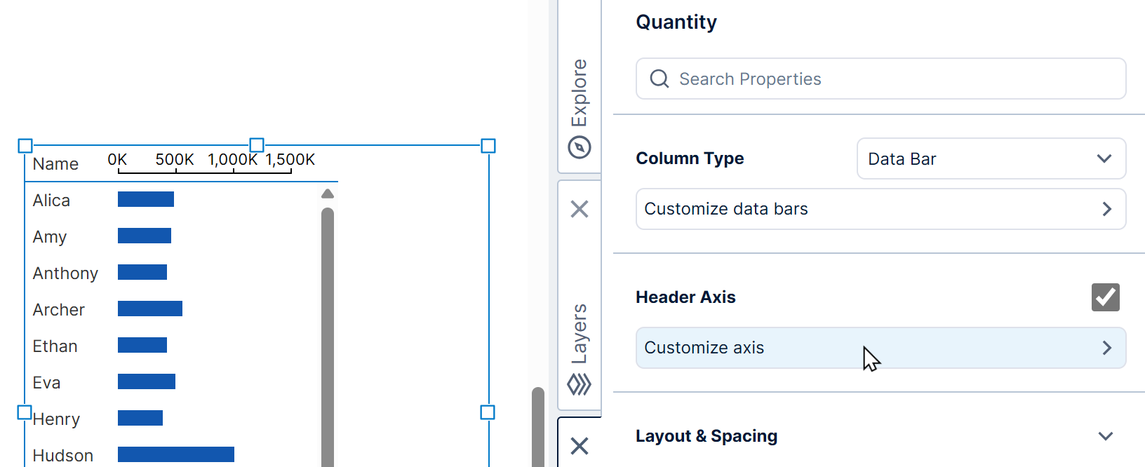Close the Layers side tab
1145x467 pixels.
pos(580,209)
